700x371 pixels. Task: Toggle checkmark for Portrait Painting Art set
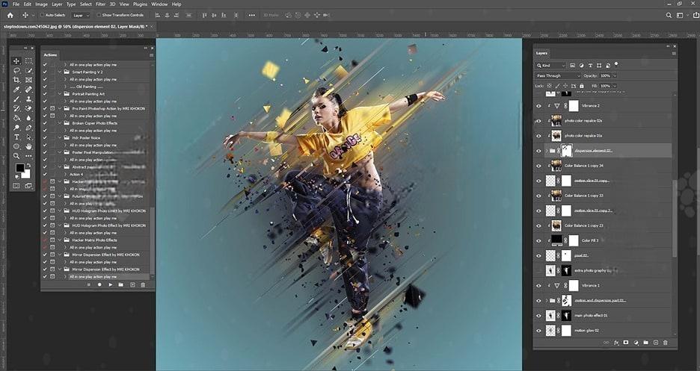(45, 94)
